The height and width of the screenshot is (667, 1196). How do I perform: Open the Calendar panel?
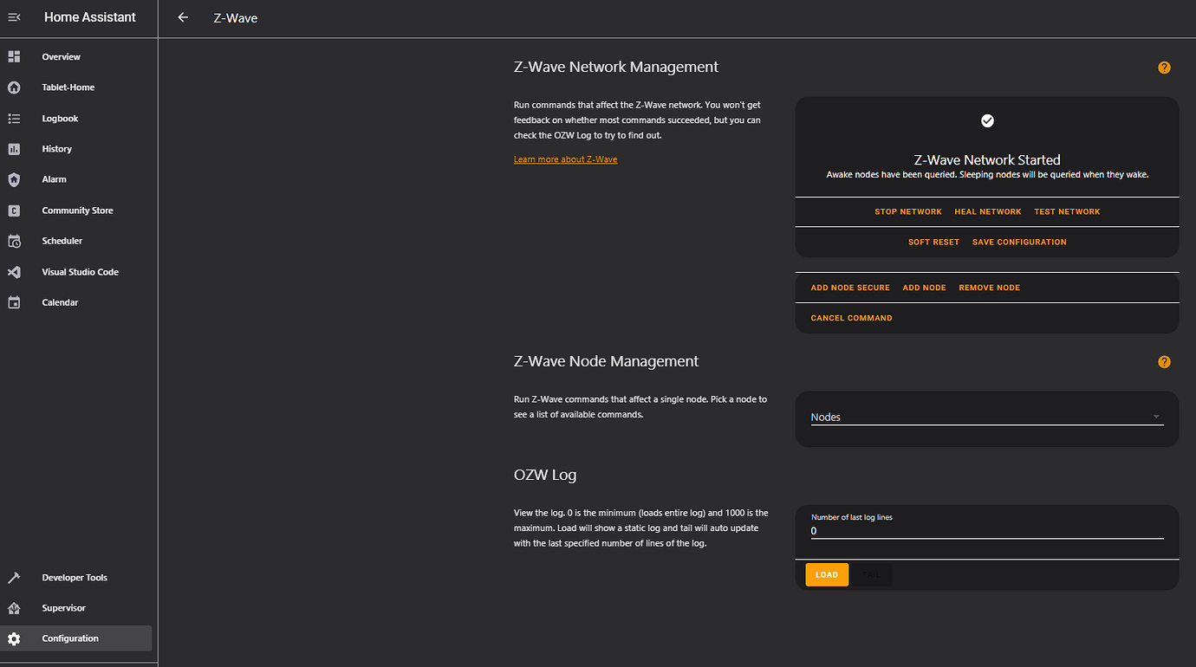coord(59,301)
